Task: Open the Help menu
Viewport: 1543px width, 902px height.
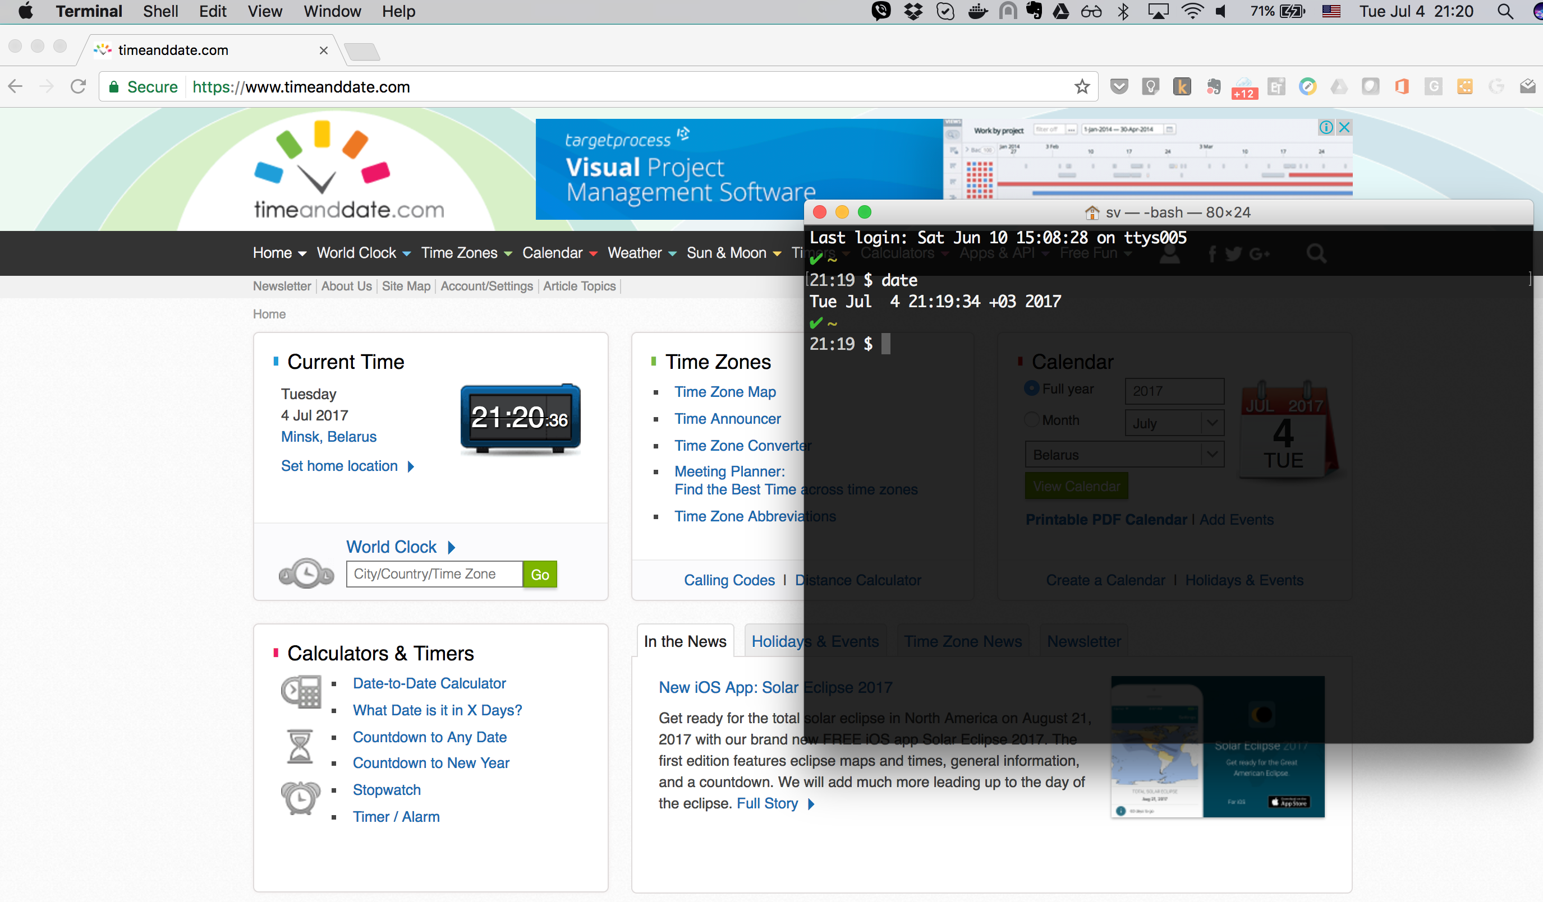Action: pyautogui.click(x=398, y=12)
